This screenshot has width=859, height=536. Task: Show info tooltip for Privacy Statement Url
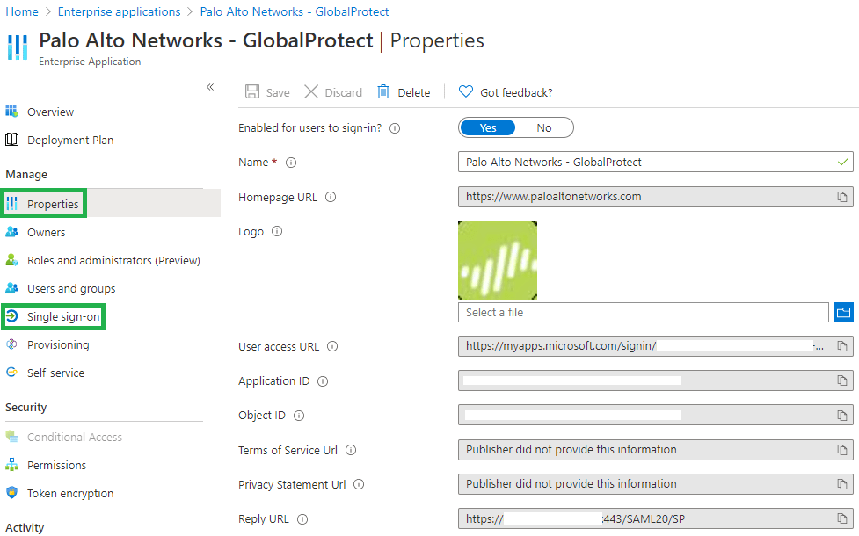pyautogui.click(x=358, y=484)
